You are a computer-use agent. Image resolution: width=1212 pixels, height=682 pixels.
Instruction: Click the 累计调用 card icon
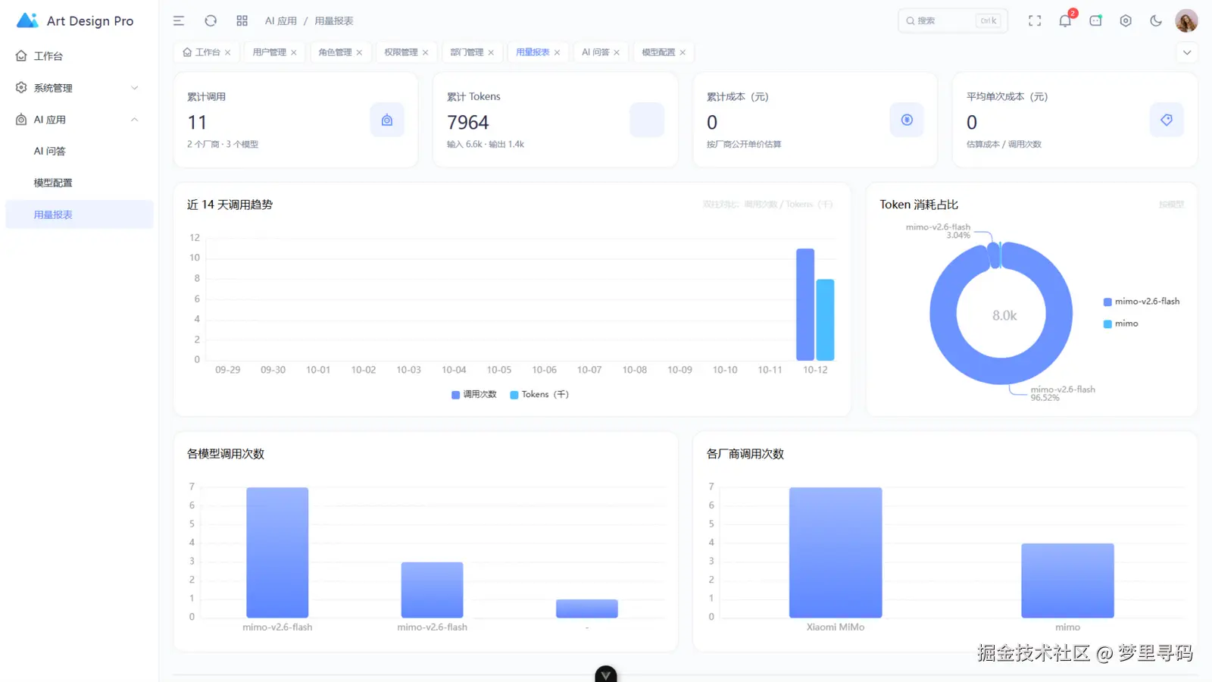pos(387,120)
